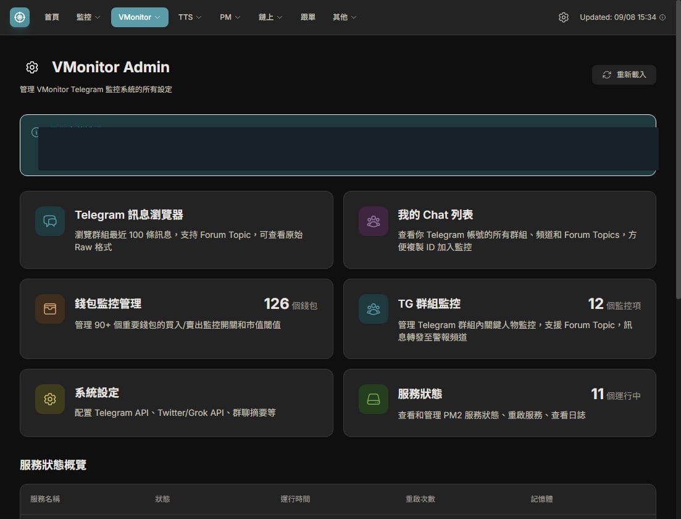The height and width of the screenshot is (519, 681).
Task: Click description 配置 Telegram API、Twitter/Grok API
Action: click(x=175, y=413)
